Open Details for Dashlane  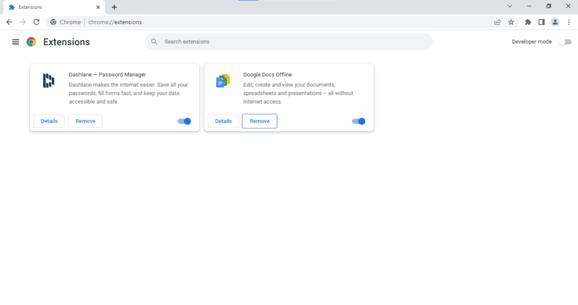point(49,121)
